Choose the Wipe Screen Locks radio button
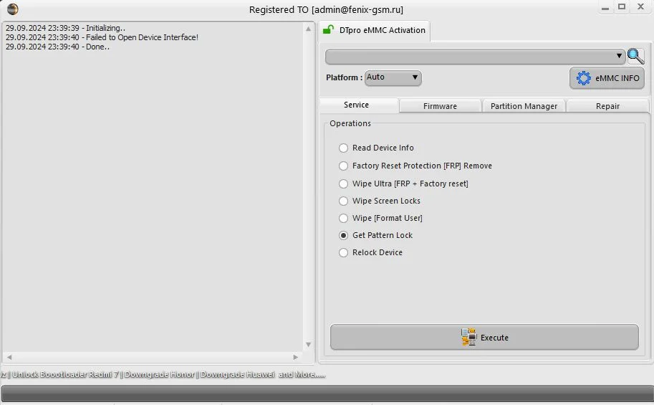654x405 pixels. [x=380, y=201]
